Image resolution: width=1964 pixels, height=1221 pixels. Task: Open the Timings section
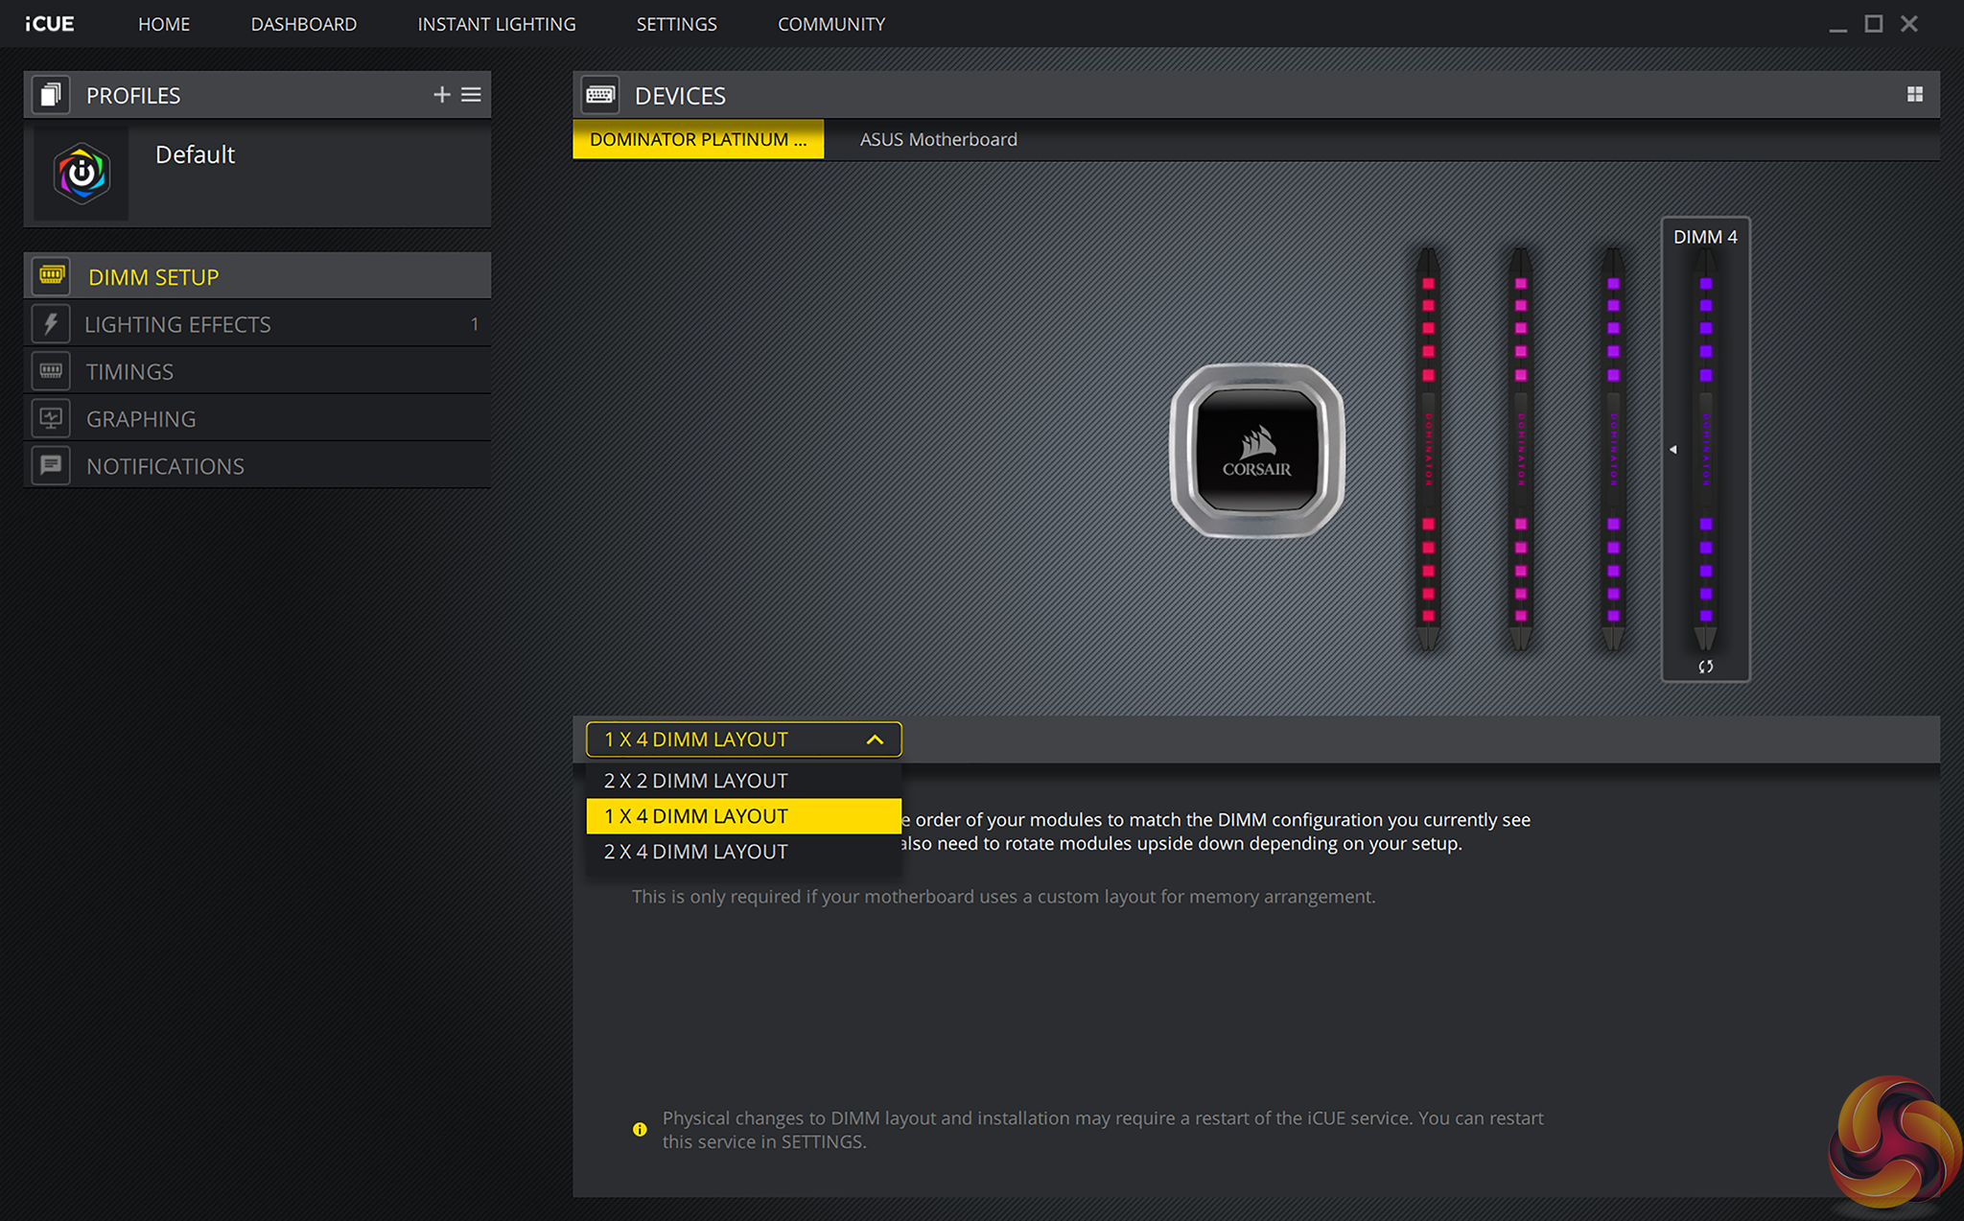pyautogui.click(x=129, y=371)
